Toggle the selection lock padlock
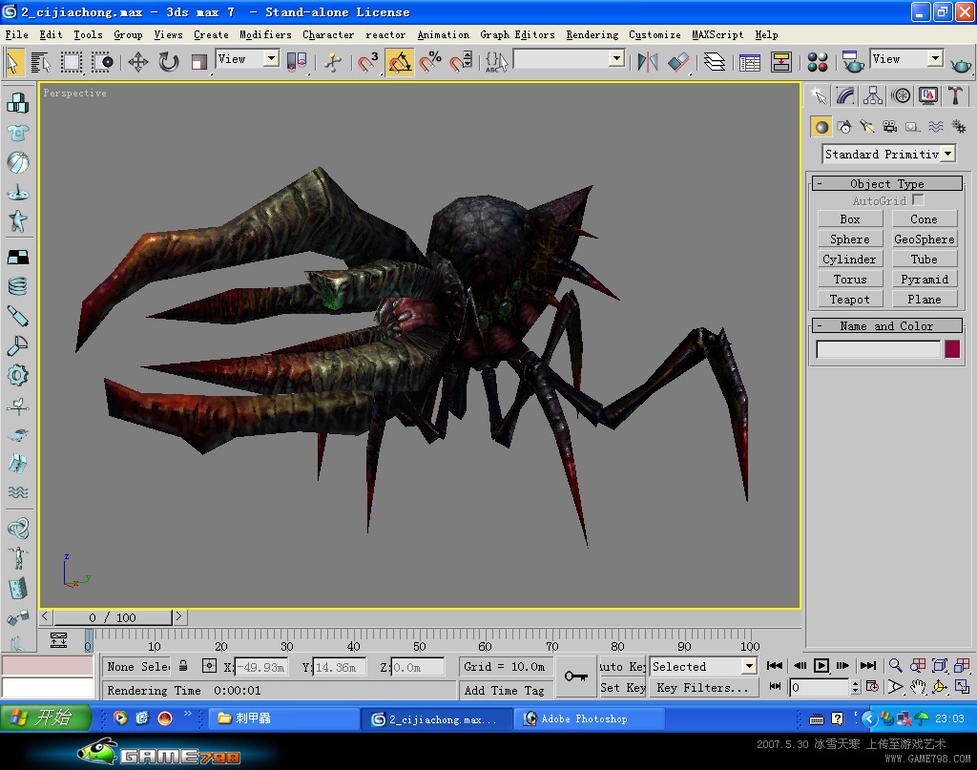The image size is (977, 770). [x=183, y=666]
